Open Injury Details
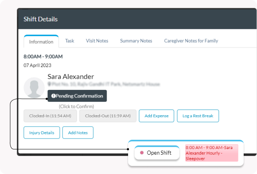Image resolution: width=257 pixels, height=174 pixels. point(42,133)
